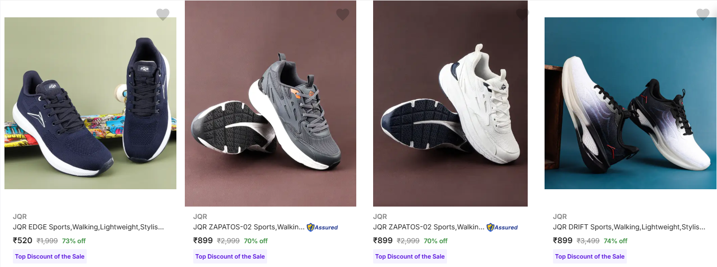Toggle wishlist heart on white ZAPATOS-02 shoe

click(523, 14)
